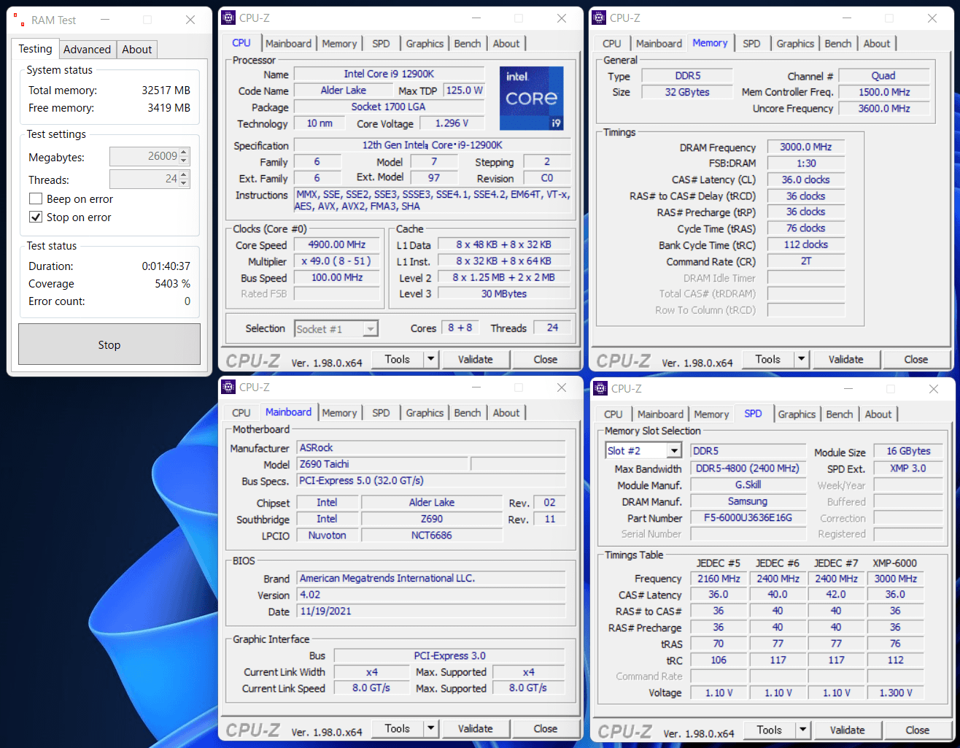Screen dimensions: 960x748
Task: Click the 'Alder Lake' code name value
Action: [343, 90]
